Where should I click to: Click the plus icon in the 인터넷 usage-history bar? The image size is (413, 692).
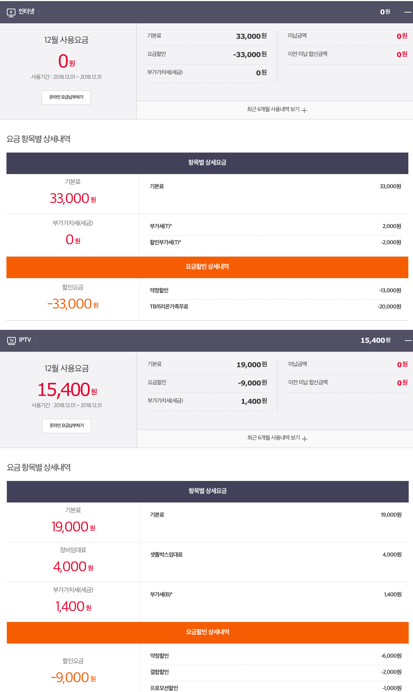coord(305,110)
